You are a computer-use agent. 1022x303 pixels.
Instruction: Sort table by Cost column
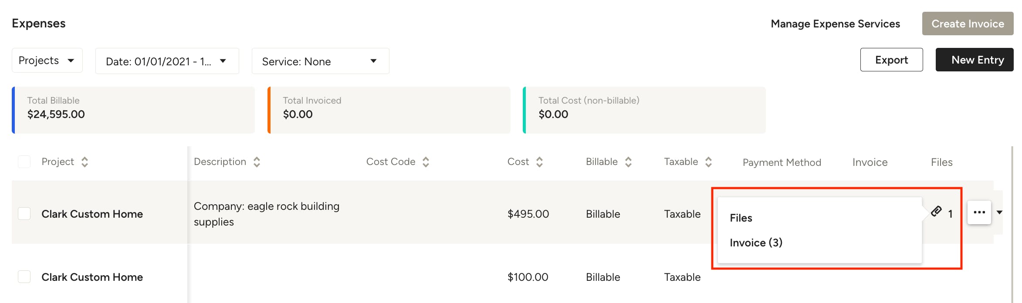539,162
